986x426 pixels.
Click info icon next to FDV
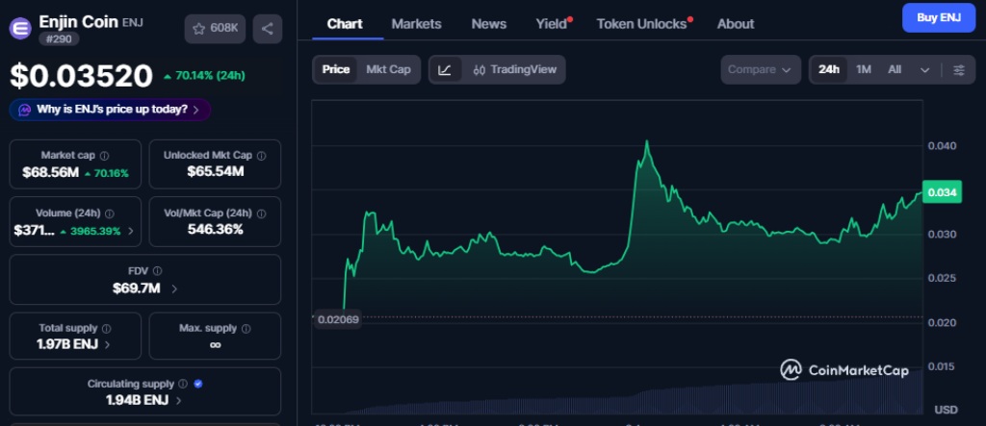click(157, 271)
